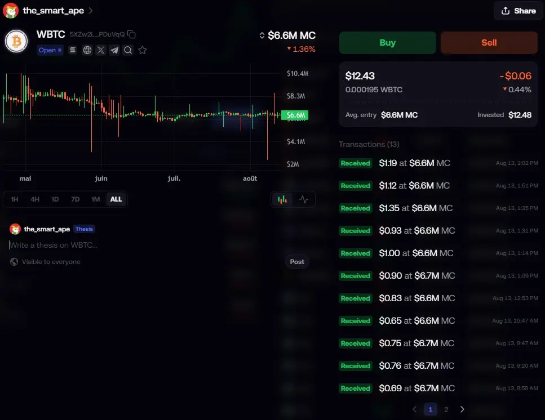Click the 5XZw2L...PDuVqQ address text

coord(97,34)
